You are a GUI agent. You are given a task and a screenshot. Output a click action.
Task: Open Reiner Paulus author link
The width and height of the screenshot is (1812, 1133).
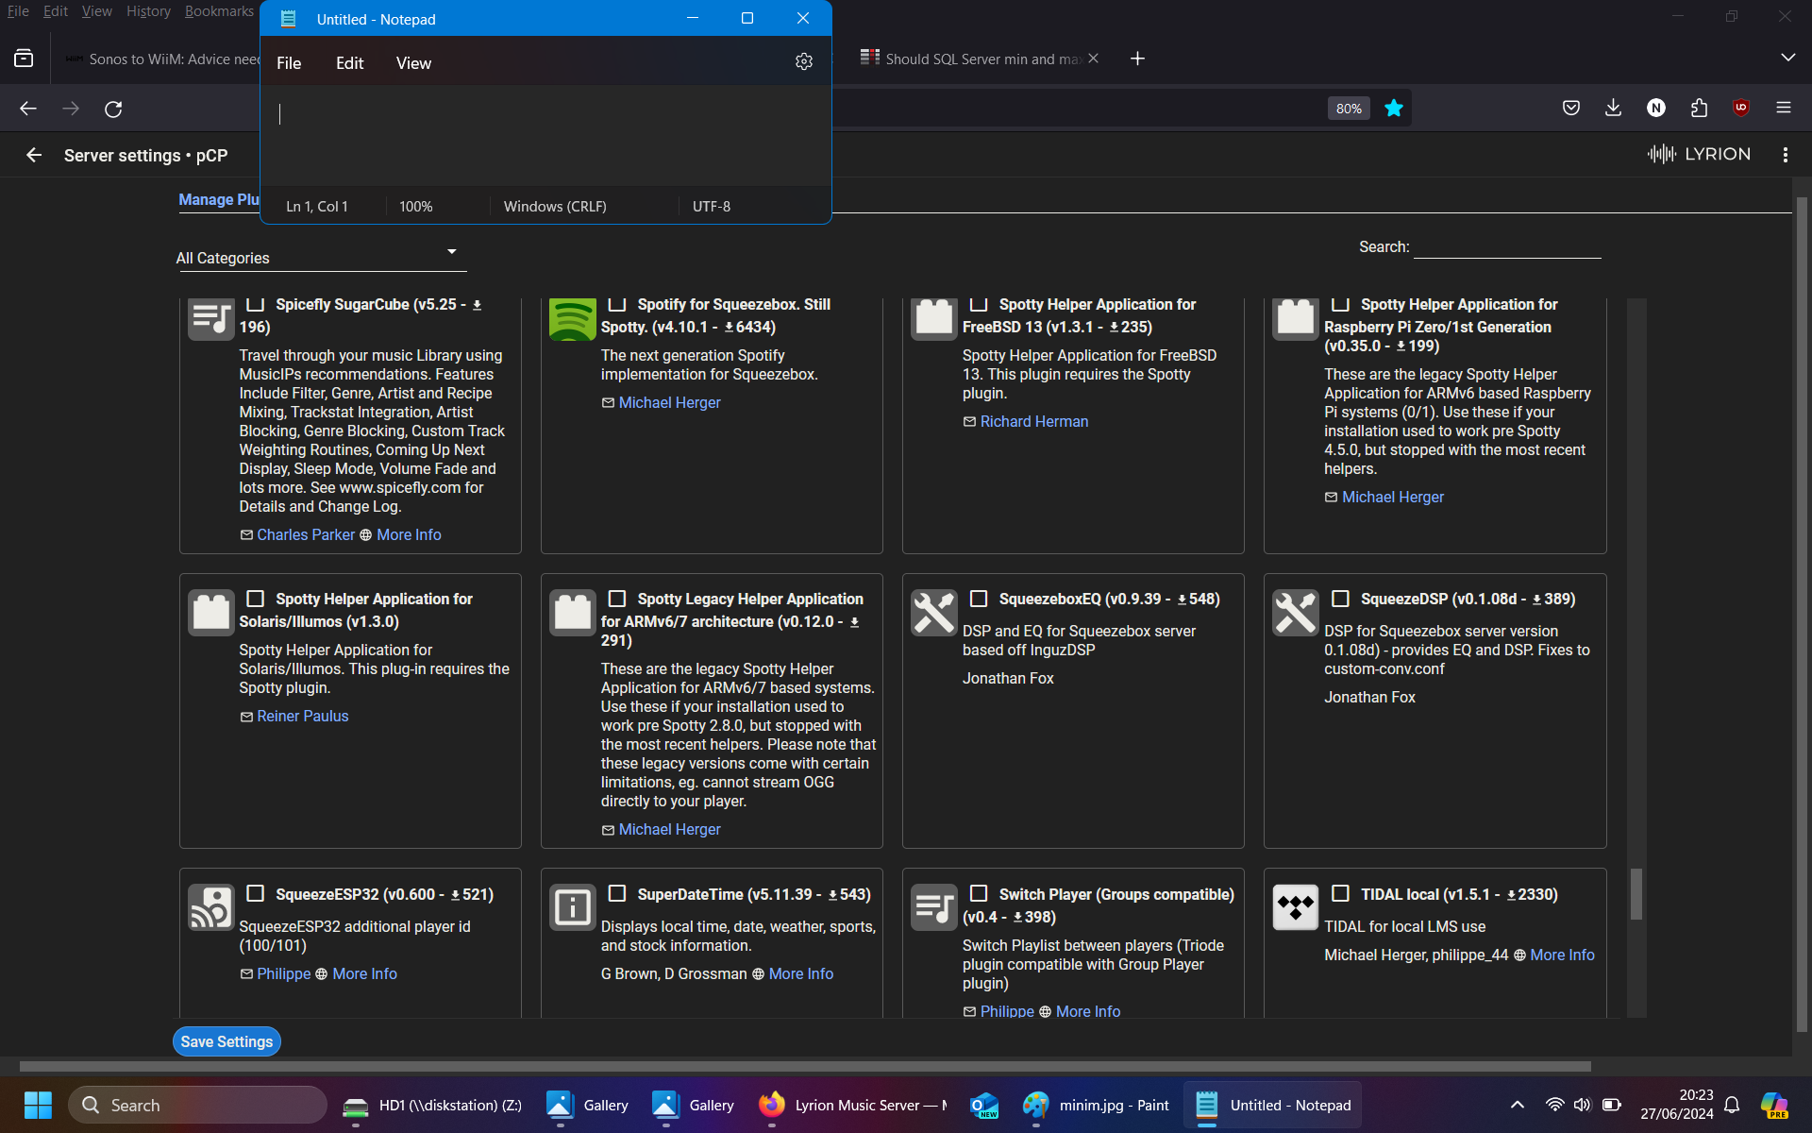pos(302,716)
